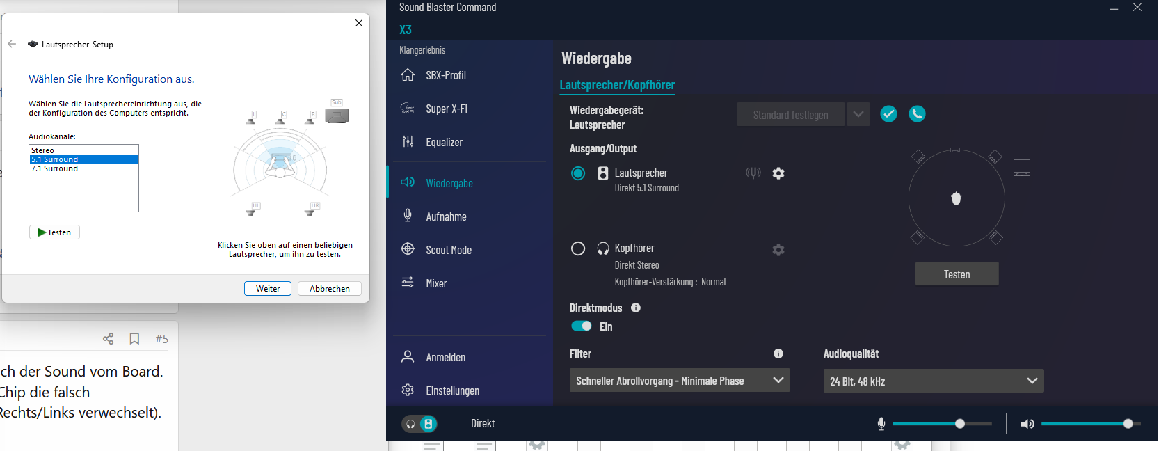Screen dimensions: 1168x451
Task: Expand the Standard festlegen dropdown arrow
Action: point(858,114)
